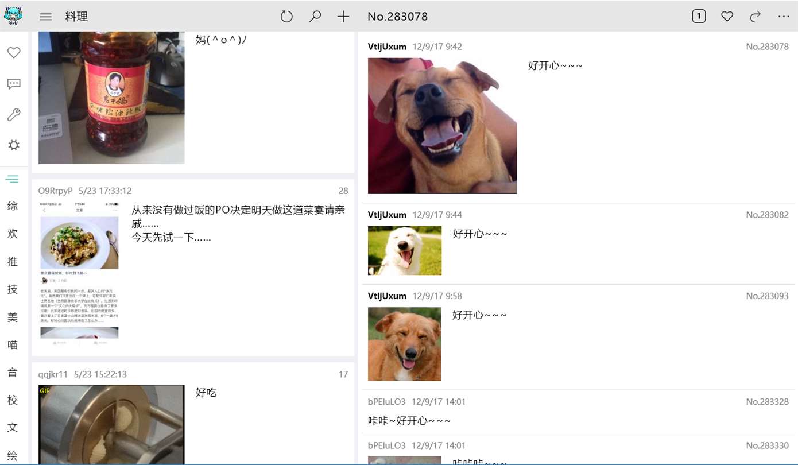This screenshot has height=465, width=798.
Task: Click post number No.283082
Action: (x=768, y=215)
